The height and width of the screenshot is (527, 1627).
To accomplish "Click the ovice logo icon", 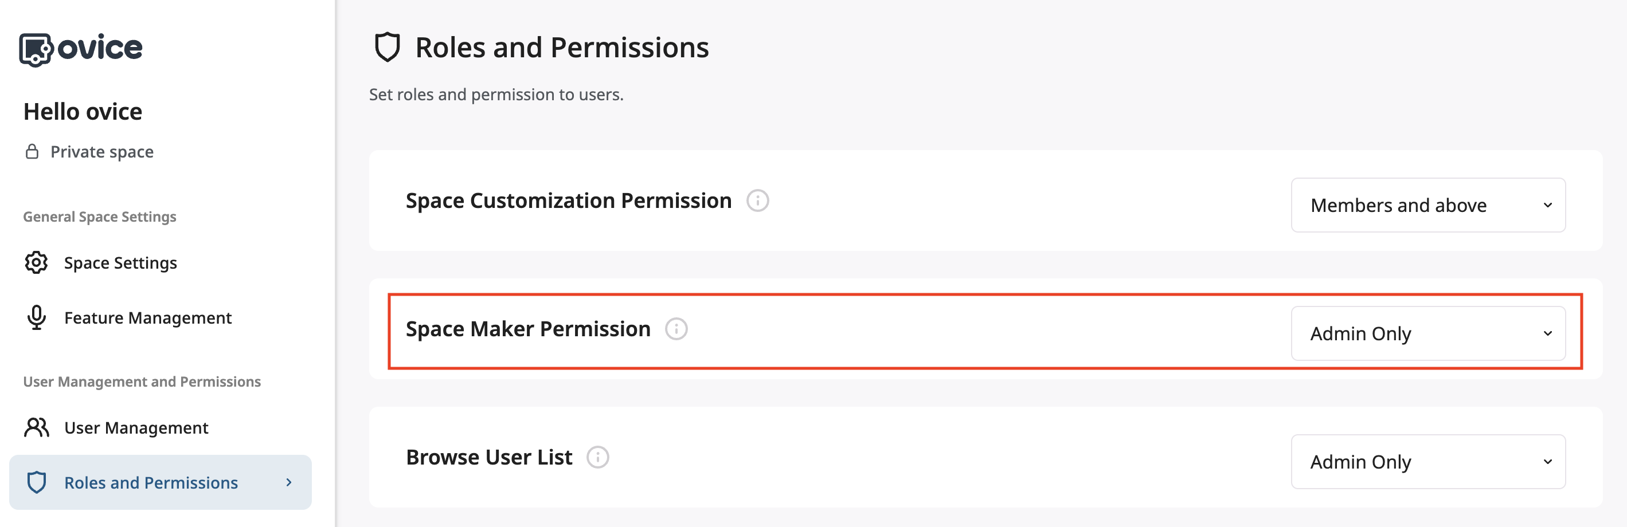I will pyautogui.click(x=36, y=49).
